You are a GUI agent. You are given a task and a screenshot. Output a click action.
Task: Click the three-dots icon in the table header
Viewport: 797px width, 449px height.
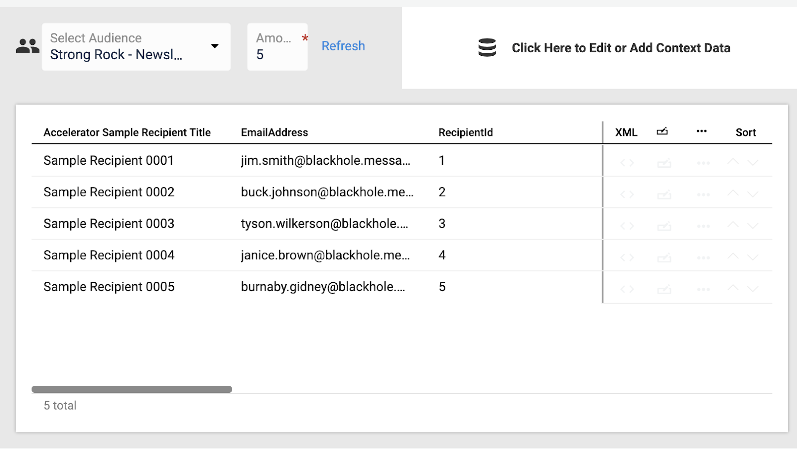point(701,131)
